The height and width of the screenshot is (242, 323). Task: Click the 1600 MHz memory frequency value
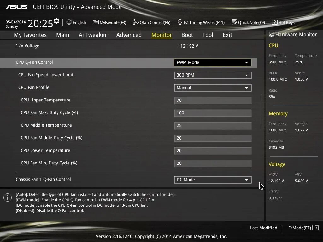(x=277, y=130)
